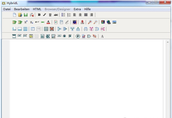Click the up arrow on scrollbar
172x118 pixels.
[x=168, y=42]
